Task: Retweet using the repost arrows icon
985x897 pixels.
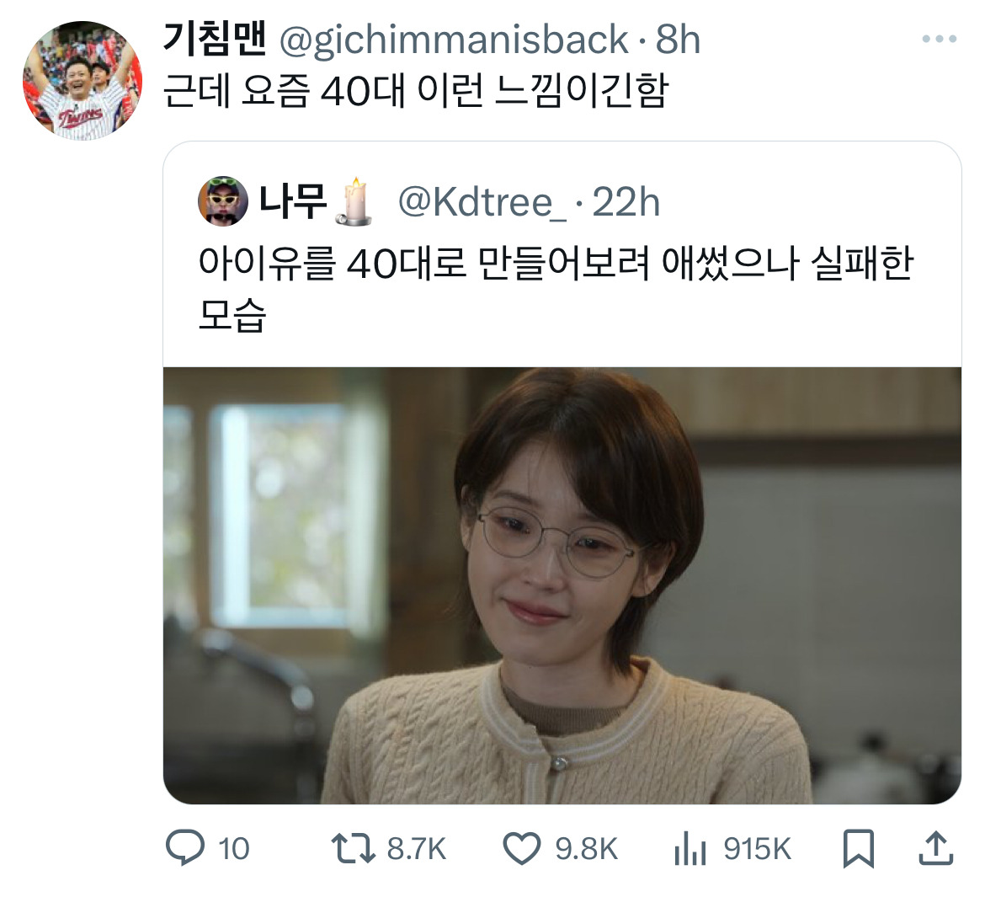Action: (x=353, y=847)
